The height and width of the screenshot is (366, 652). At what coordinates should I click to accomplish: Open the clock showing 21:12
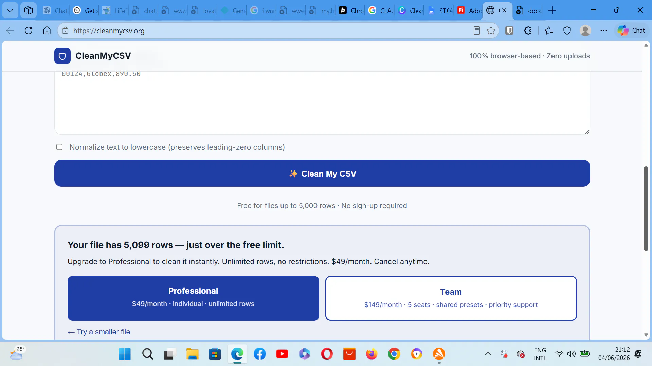[x=614, y=354]
